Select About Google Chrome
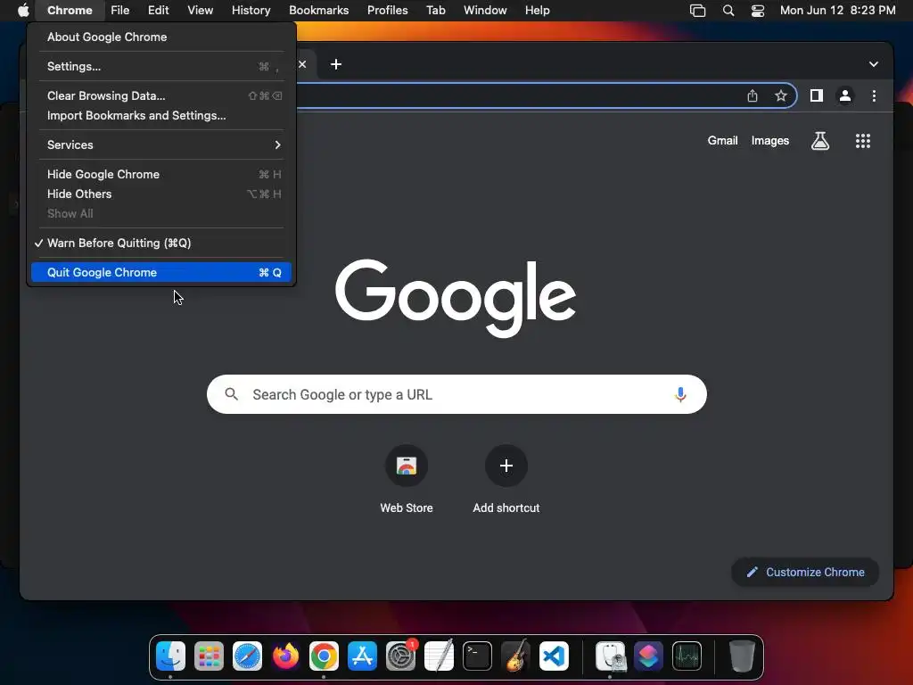This screenshot has width=913, height=685. 161,37
